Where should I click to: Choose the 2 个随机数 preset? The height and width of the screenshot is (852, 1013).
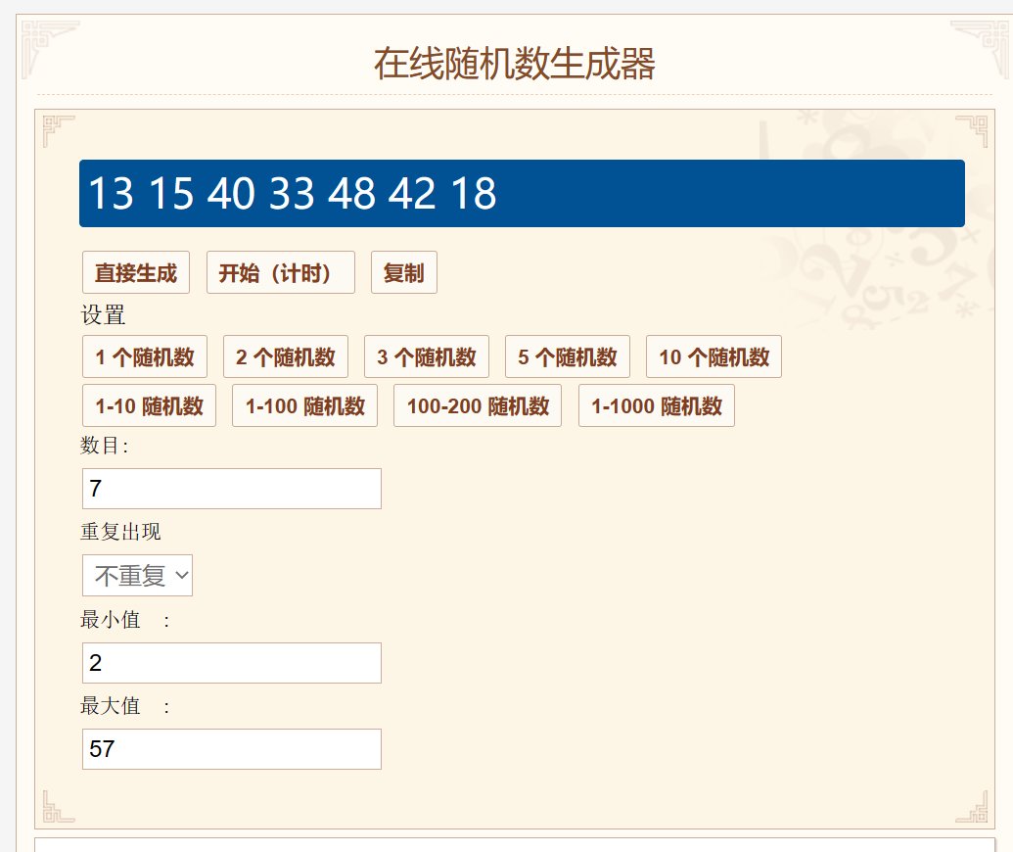(x=286, y=356)
